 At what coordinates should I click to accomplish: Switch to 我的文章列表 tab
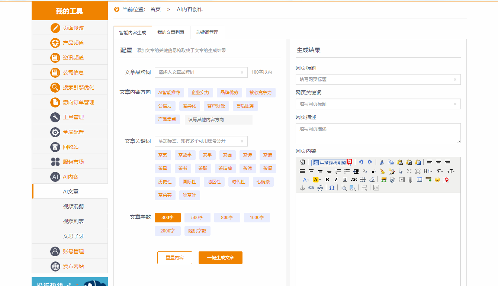(x=171, y=32)
